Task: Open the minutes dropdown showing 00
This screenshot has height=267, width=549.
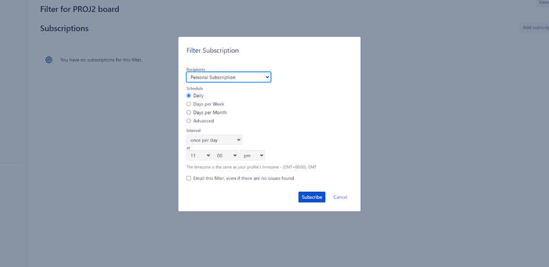Action: pyautogui.click(x=226, y=155)
